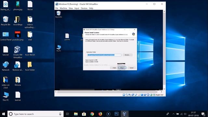
Task: Open Photoshop from the taskbar
Action: 116,114
